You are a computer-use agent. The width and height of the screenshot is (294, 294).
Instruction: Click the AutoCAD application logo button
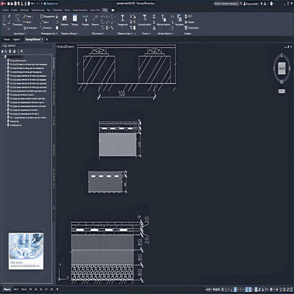[3, 3]
